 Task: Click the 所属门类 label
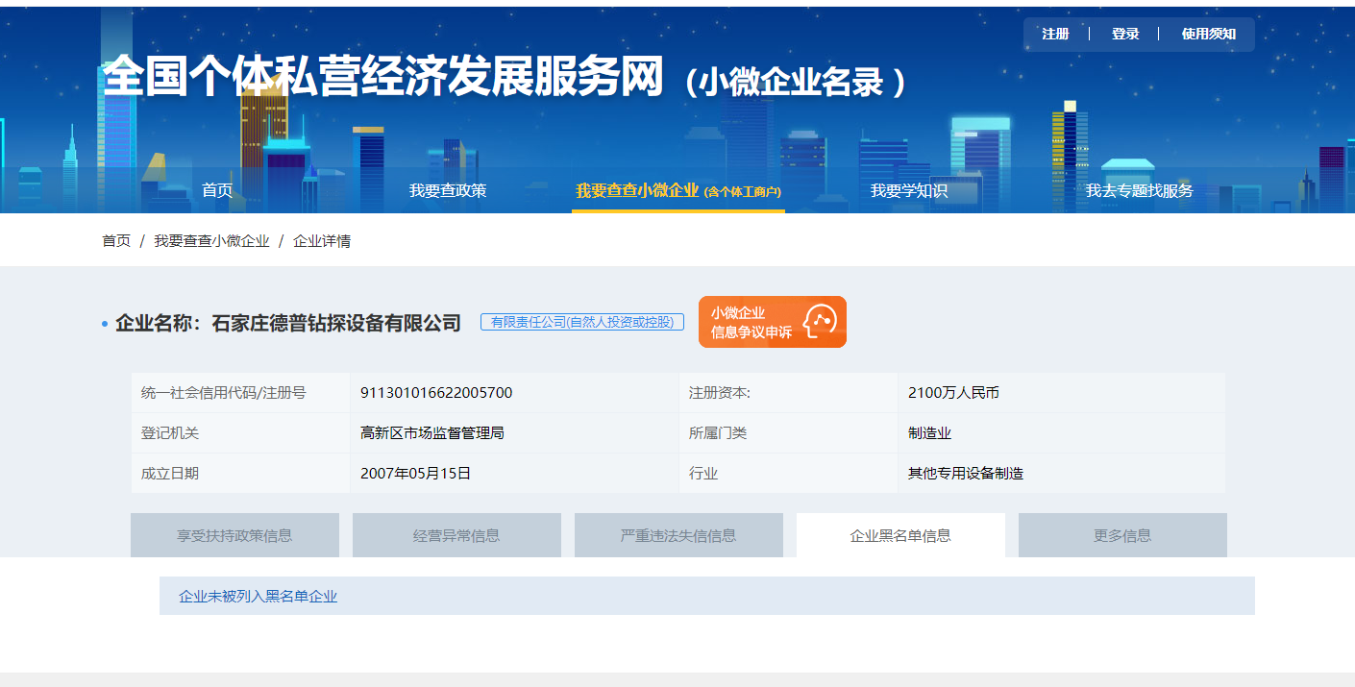click(717, 433)
